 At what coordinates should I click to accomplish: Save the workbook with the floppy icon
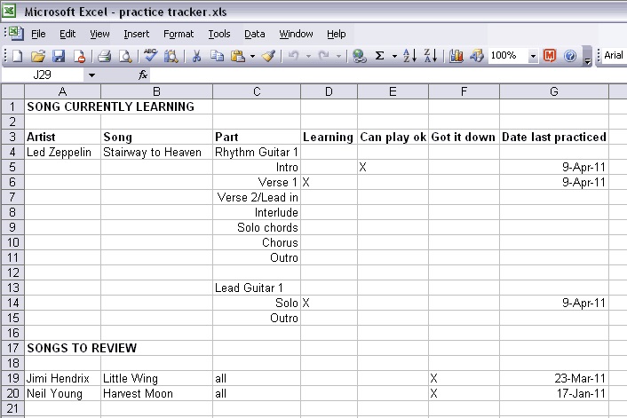59,56
